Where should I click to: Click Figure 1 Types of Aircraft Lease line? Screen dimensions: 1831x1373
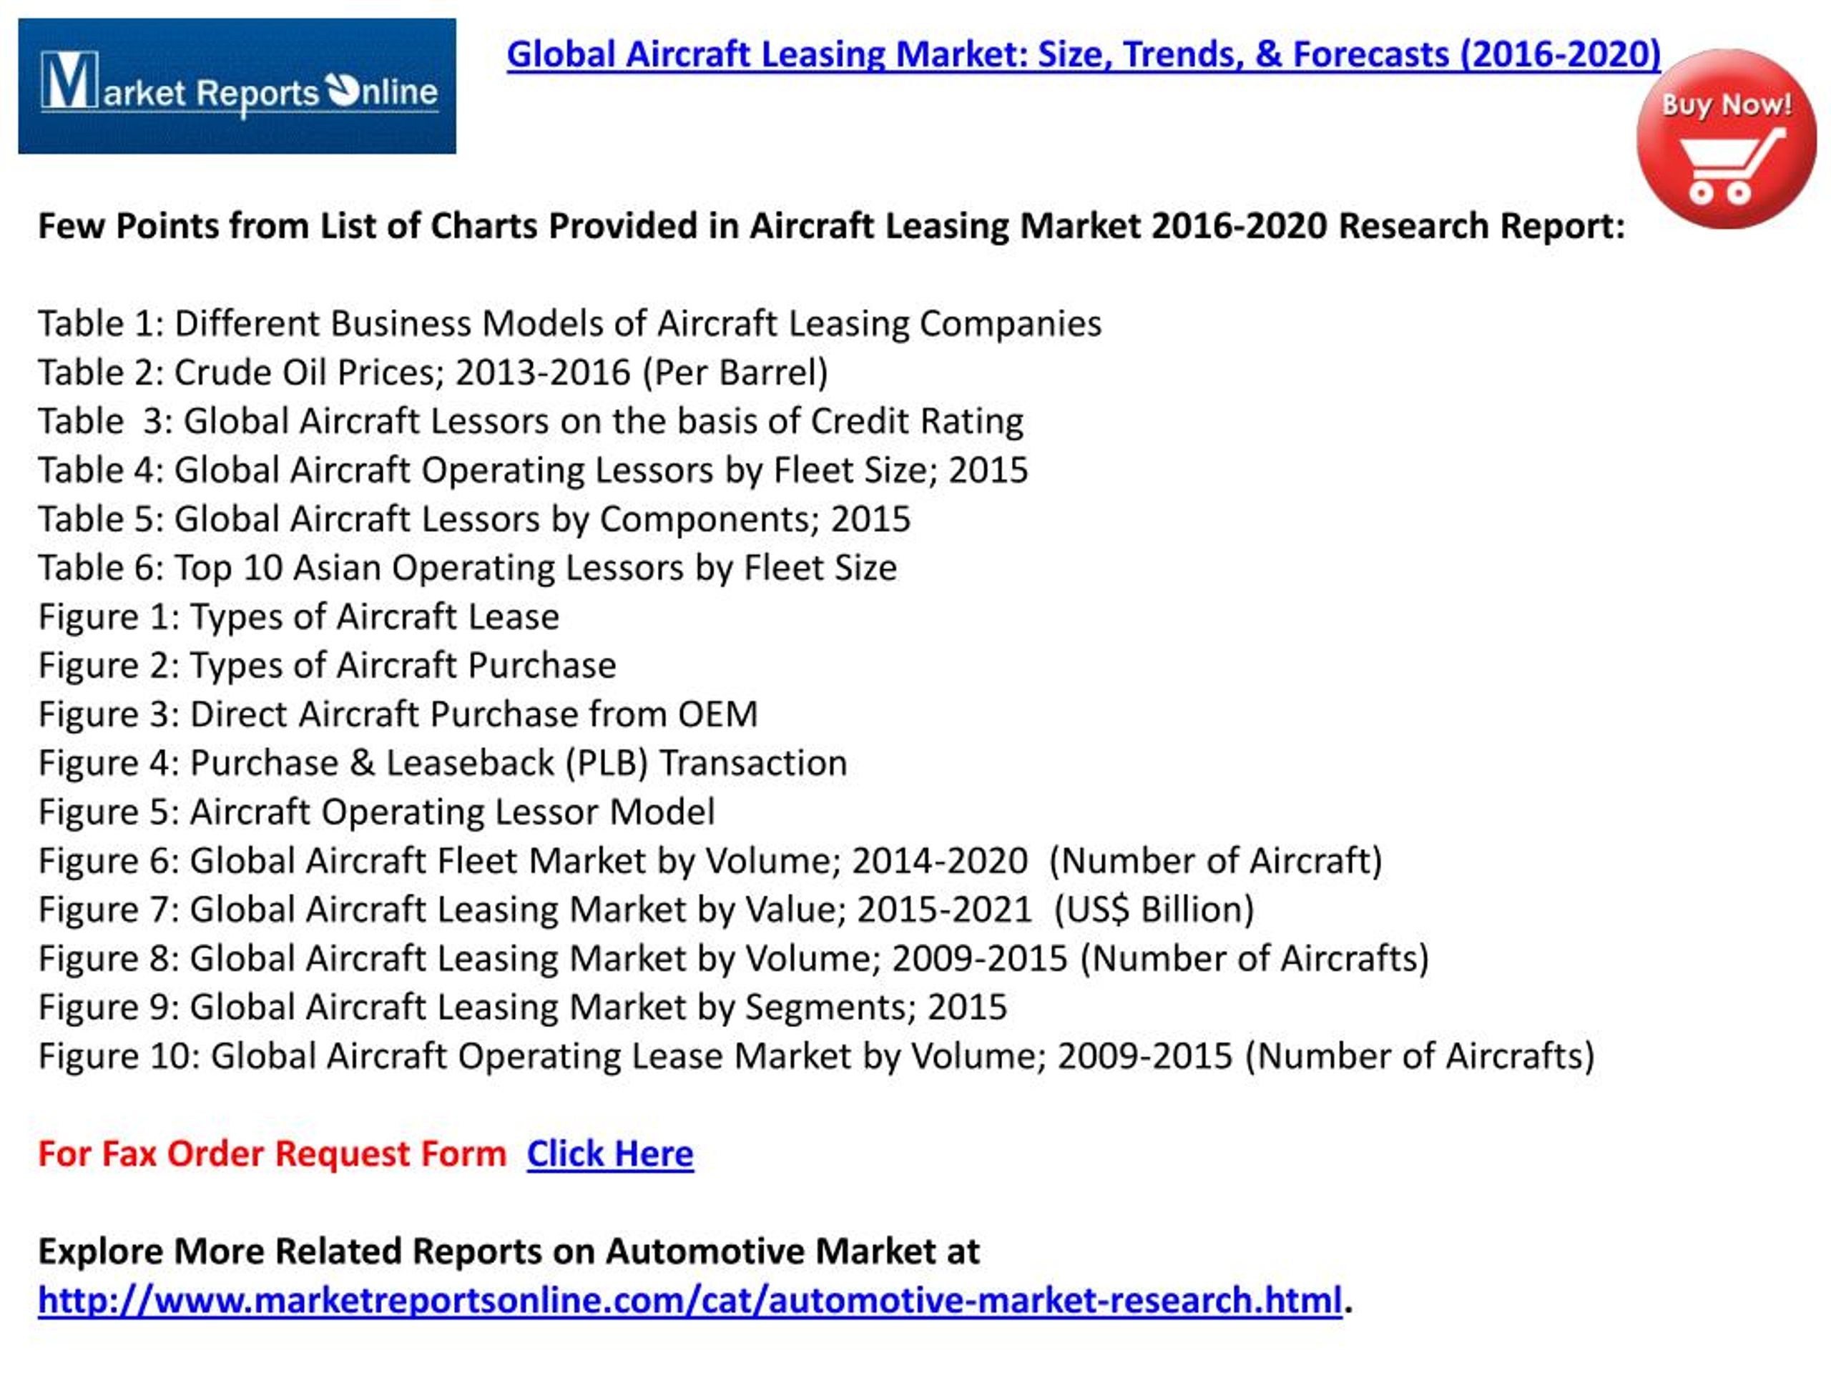pyautogui.click(x=298, y=616)
